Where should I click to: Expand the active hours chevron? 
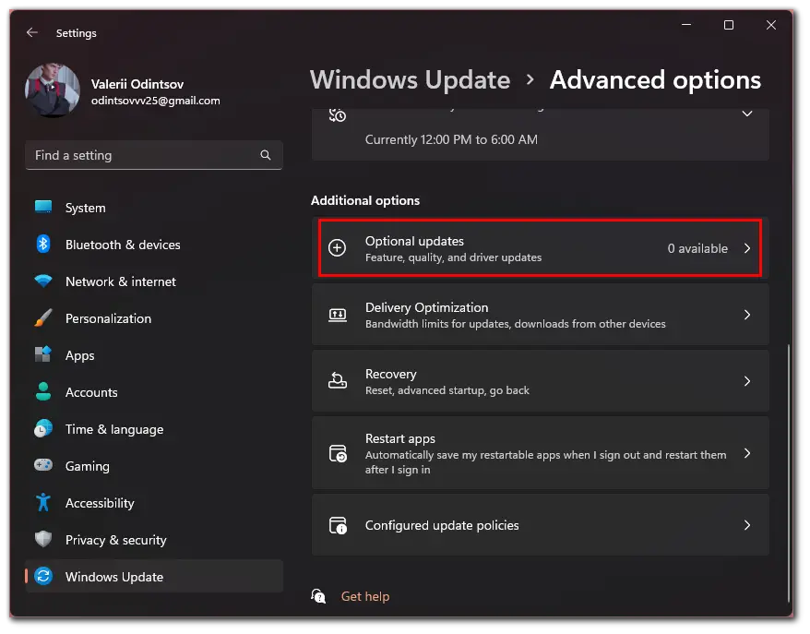(x=747, y=114)
